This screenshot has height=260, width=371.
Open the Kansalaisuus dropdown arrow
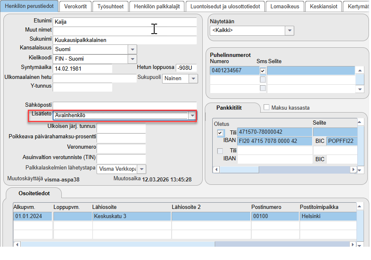pos(133,49)
